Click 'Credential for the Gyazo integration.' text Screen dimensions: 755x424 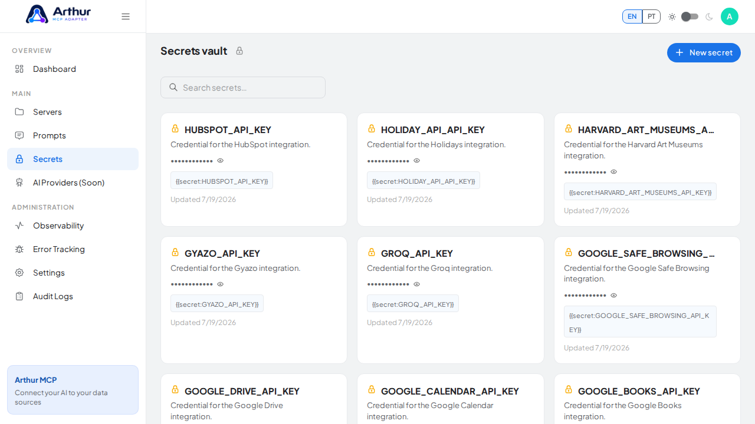[235, 268]
